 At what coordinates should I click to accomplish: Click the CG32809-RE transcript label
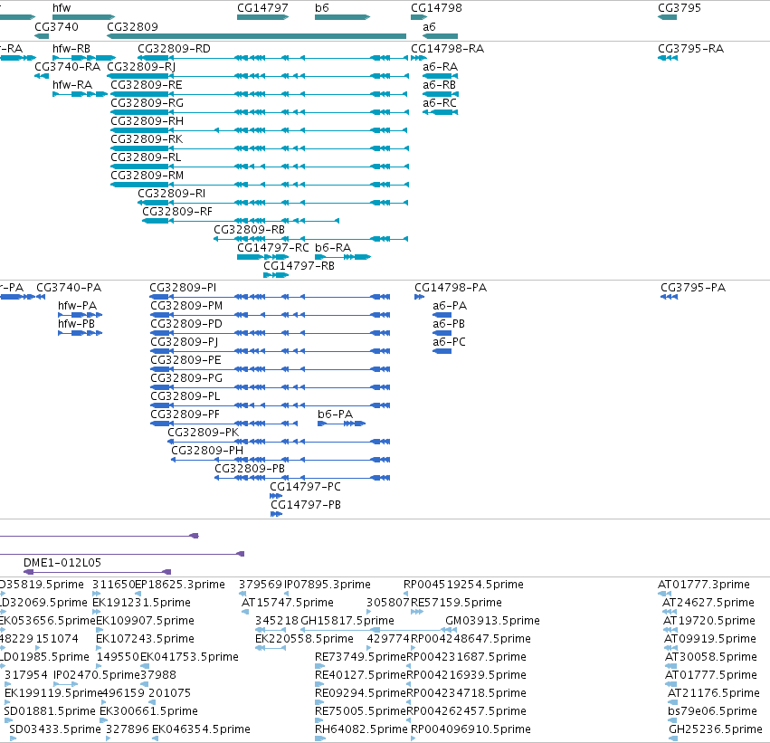(147, 85)
